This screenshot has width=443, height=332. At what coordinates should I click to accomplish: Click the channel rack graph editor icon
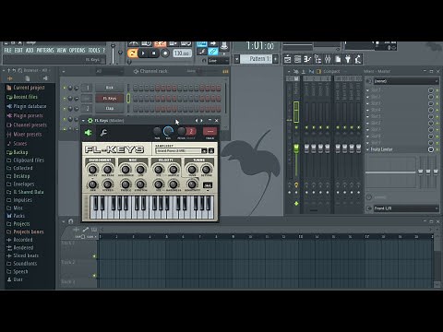225,71
